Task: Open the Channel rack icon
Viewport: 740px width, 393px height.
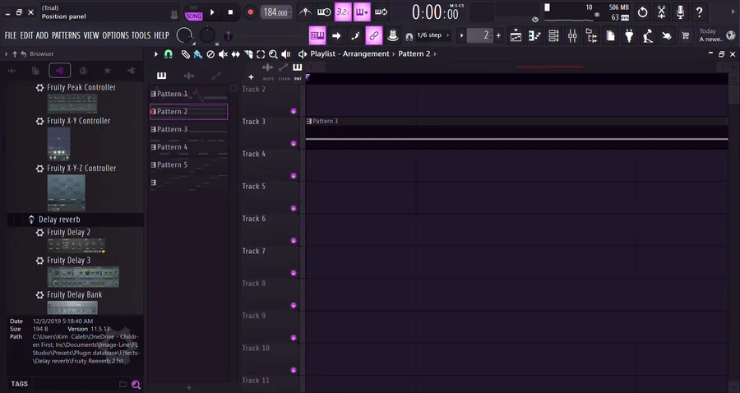Action: [553, 35]
